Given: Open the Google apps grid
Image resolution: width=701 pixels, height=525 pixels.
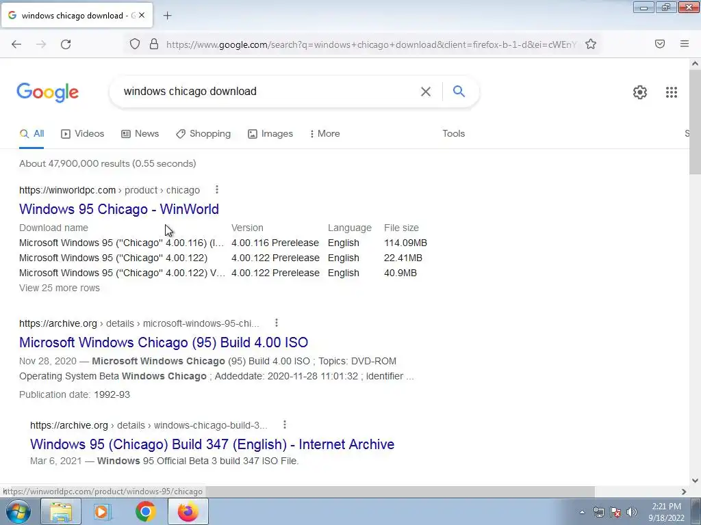Looking at the screenshot, I should click(x=672, y=92).
